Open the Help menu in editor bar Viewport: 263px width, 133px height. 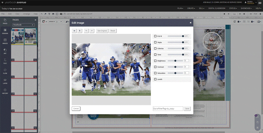pos(36,14)
